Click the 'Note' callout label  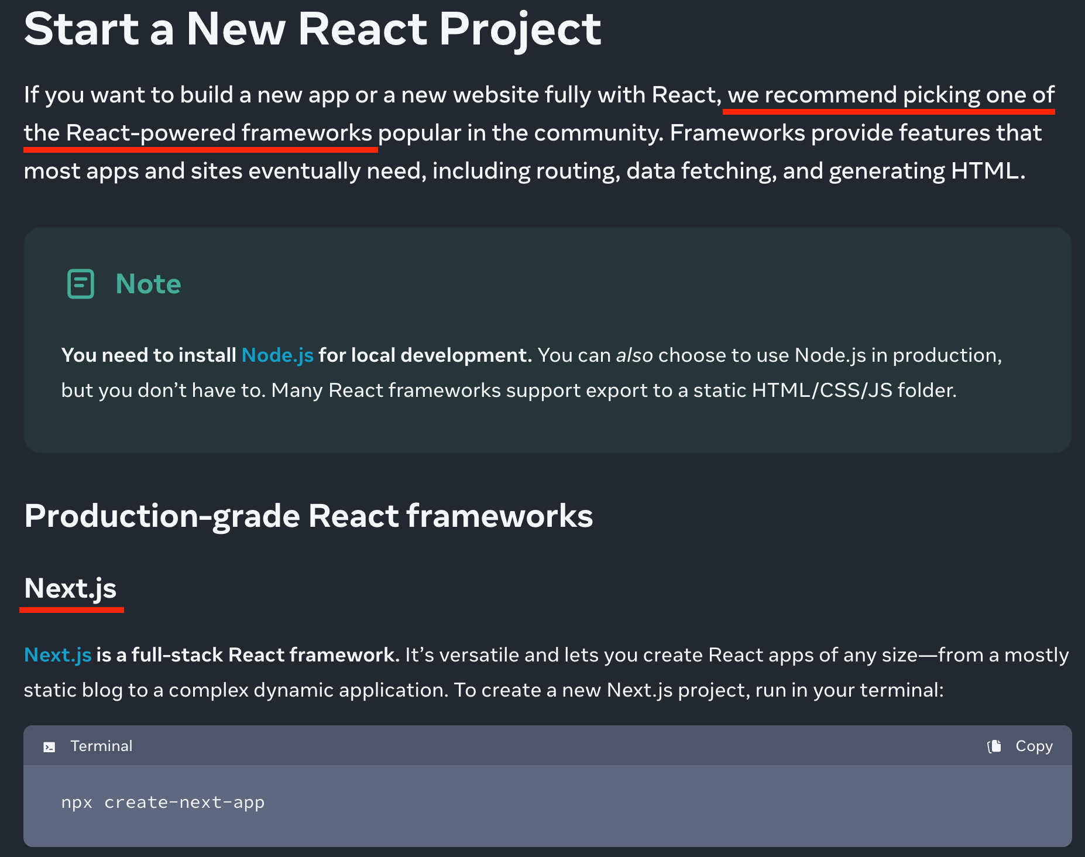pos(149,284)
